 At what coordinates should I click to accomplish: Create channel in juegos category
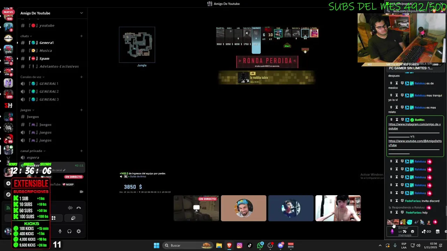point(81,110)
